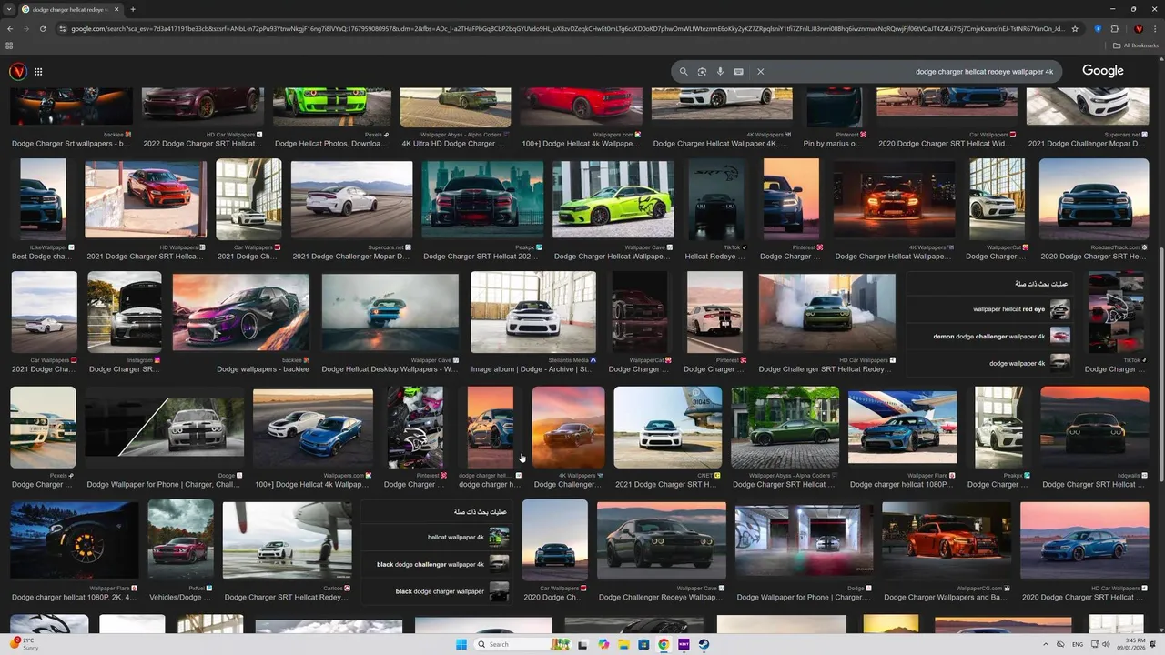
Task: Open the on-screen keyboard icon in search box
Action: click(738, 71)
